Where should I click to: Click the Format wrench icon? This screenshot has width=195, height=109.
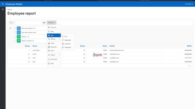49,39
